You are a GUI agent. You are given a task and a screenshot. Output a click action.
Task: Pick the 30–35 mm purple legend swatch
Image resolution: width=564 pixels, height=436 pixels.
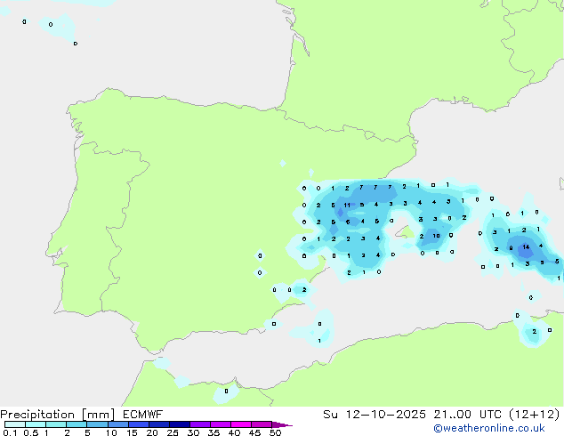tap(200, 424)
